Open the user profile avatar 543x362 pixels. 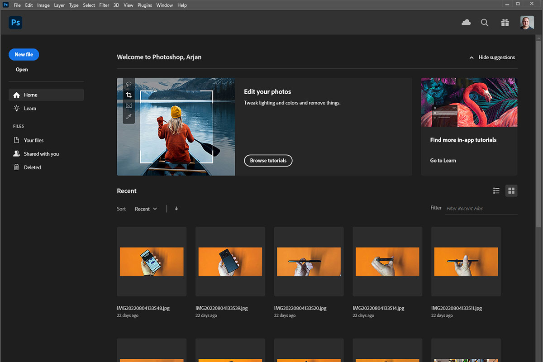pyautogui.click(x=527, y=23)
